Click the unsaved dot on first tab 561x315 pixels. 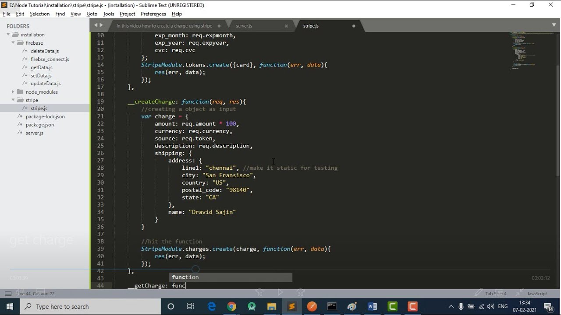pos(219,26)
